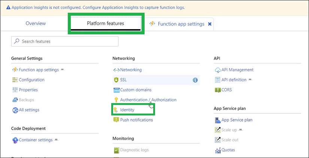The image size is (309, 158).
Task: Open the Properties link
Action: tap(28, 90)
